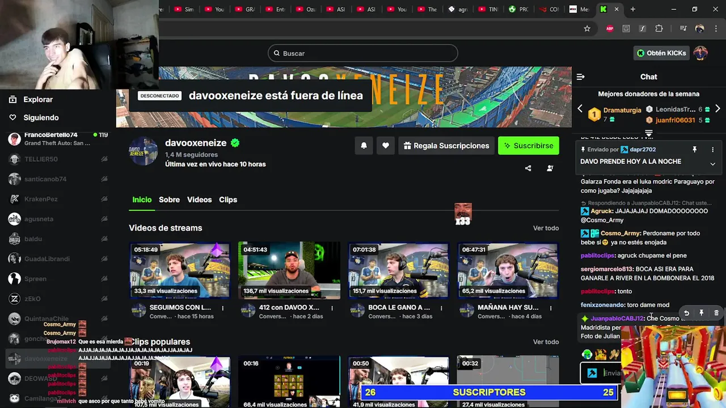Open the Adblock Plus extension
This screenshot has height=408, width=726.
point(610,28)
